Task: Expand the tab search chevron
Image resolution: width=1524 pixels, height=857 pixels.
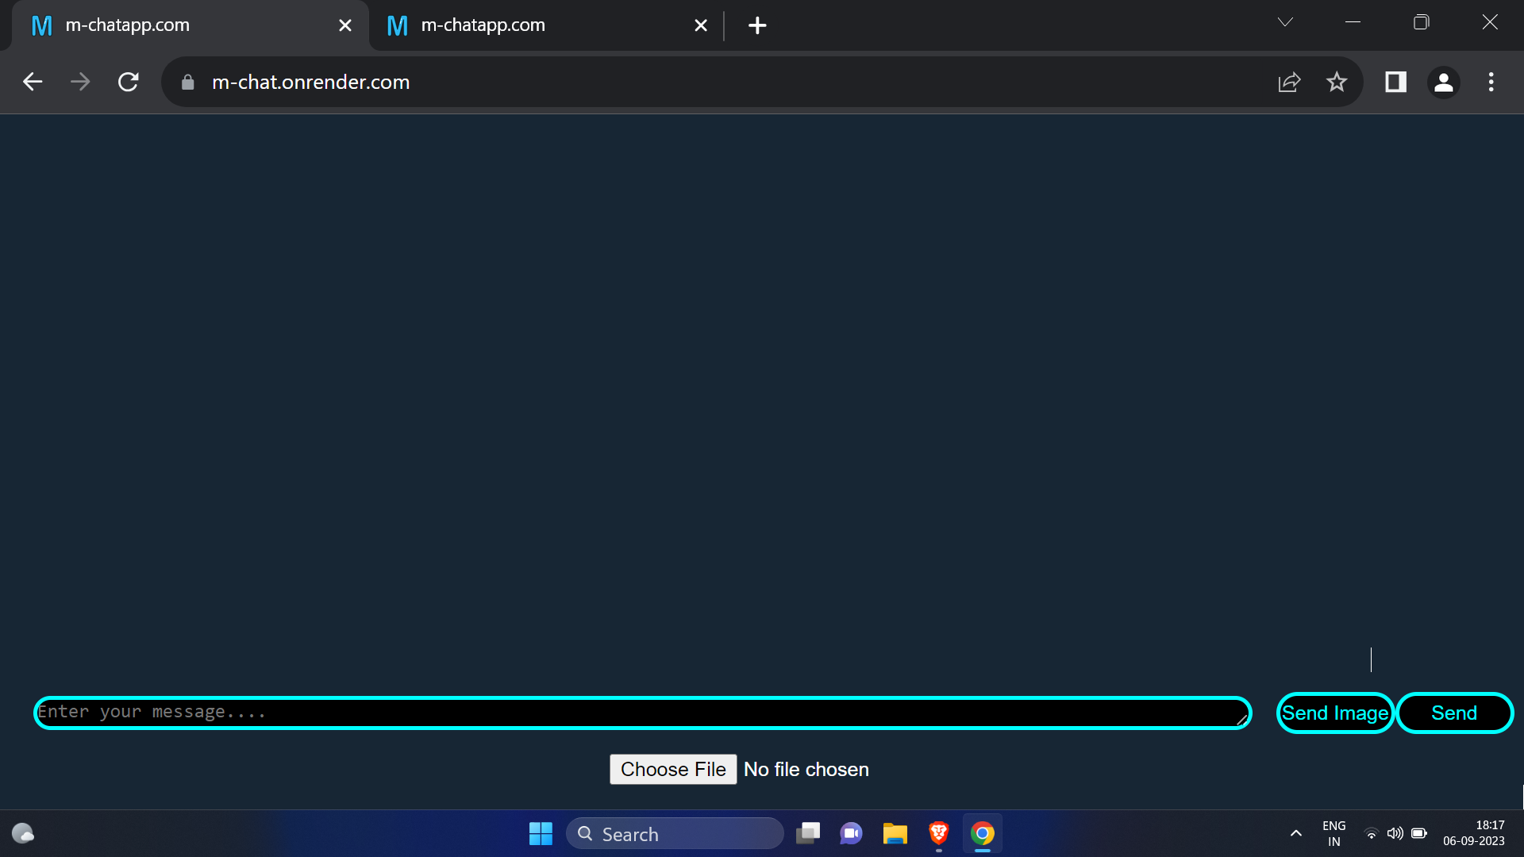Action: (1285, 22)
